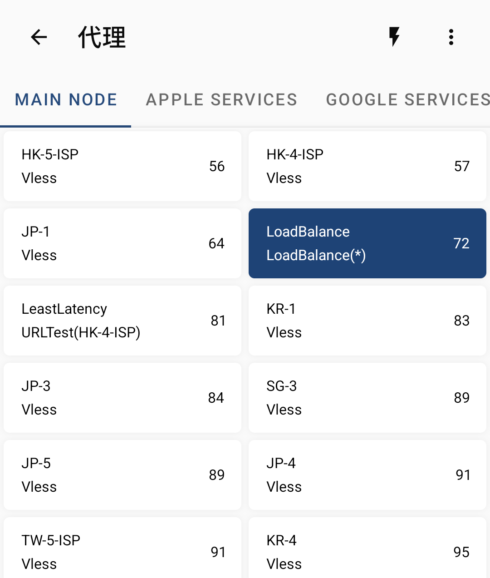Image resolution: width=490 pixels, height=578 pixels.
Task: Click the 56 latency value on HK-5-ISP
Action: click(217, 166)
